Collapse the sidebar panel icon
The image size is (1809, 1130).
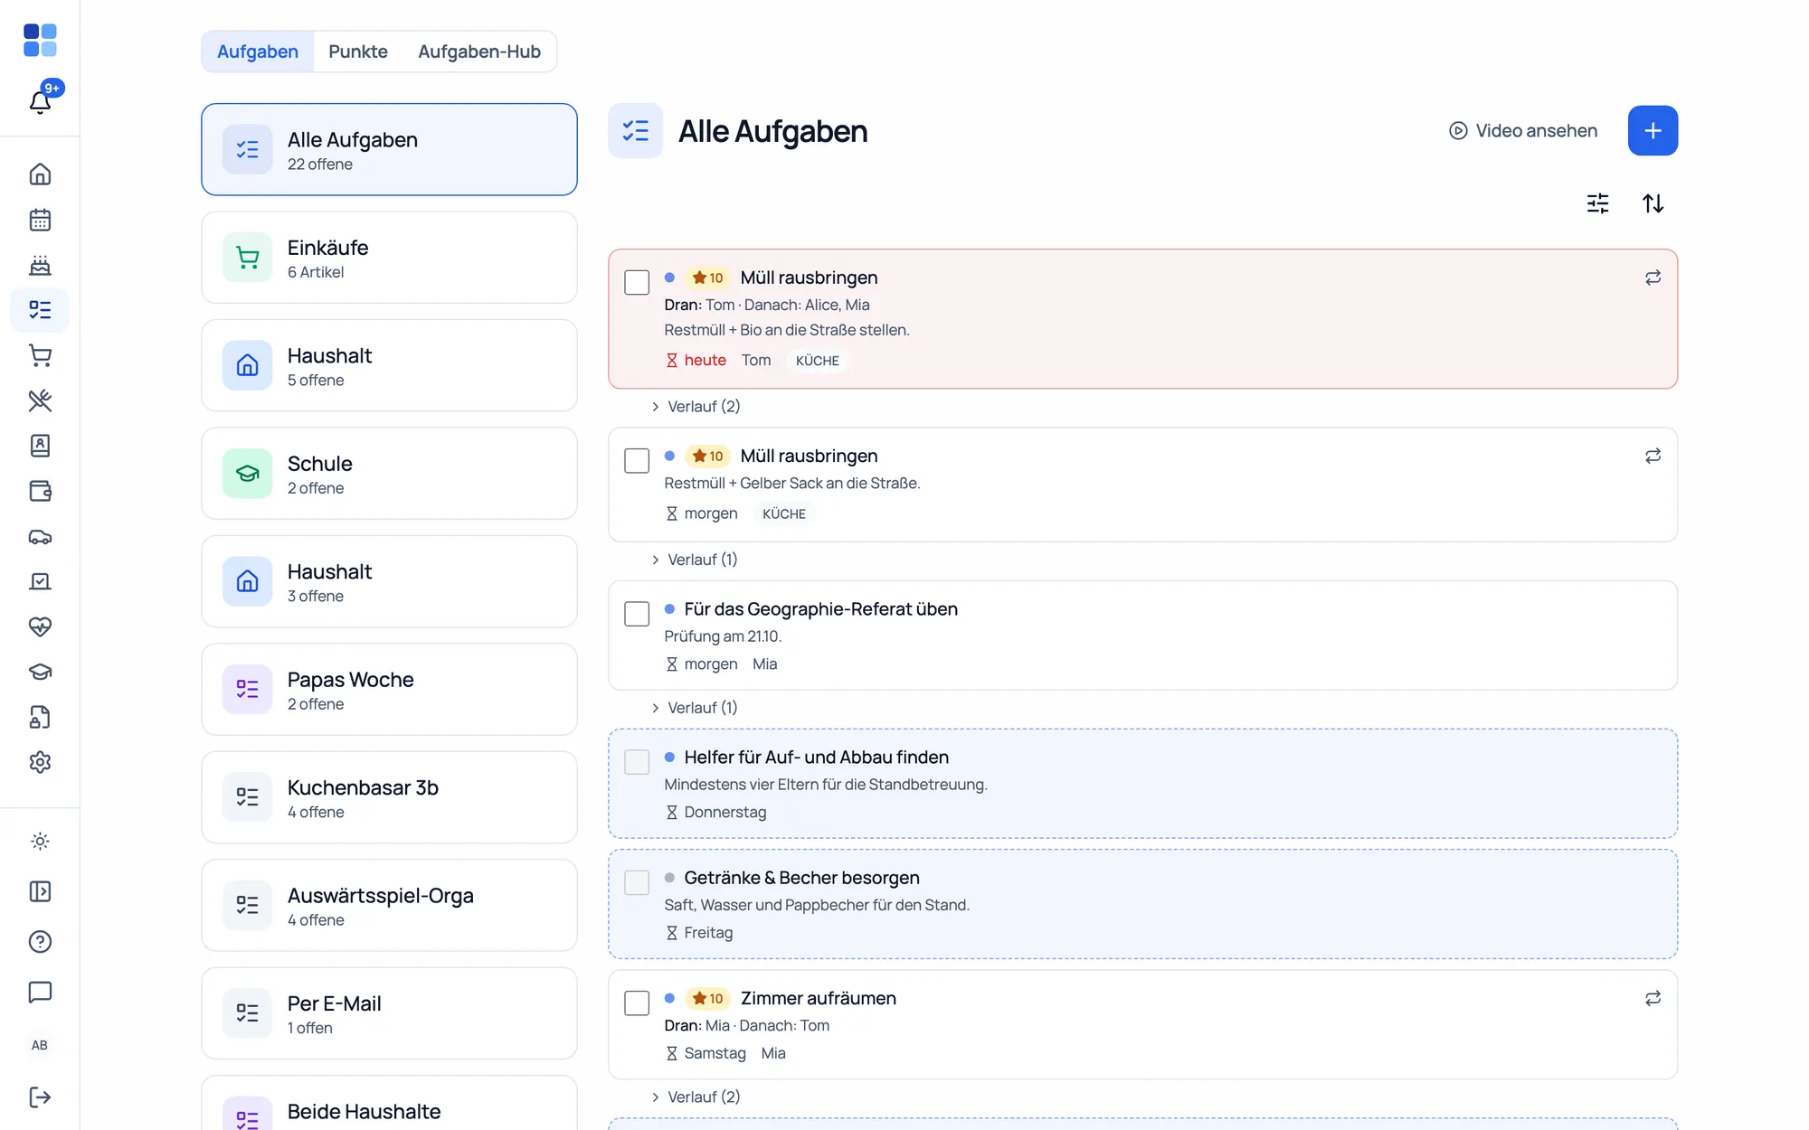pyautogui.click(x=40, y=891)
